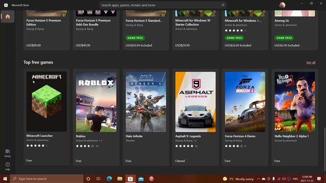Expand hidden system tray icons chevron
This screenshot has width=326, height=183.
coord(258,179)
